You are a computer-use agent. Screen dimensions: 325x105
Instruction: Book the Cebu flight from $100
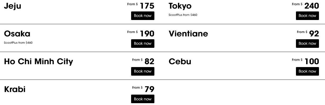pos(307,71)
